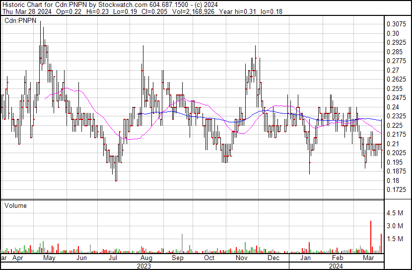The image size is (412, 270).
Task: Select the 0.3075 price axis label
Action: (x=397, y=24)
